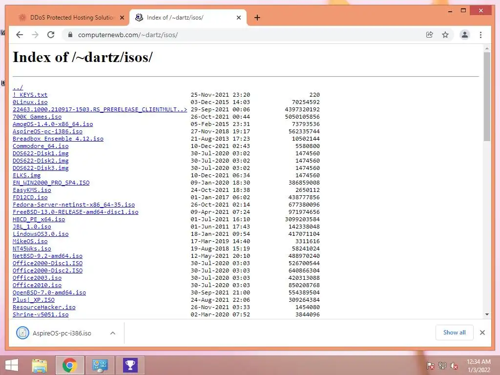Click LindowsOS3.0.iso link
This screenshot has height=375, width=500.
41,234
